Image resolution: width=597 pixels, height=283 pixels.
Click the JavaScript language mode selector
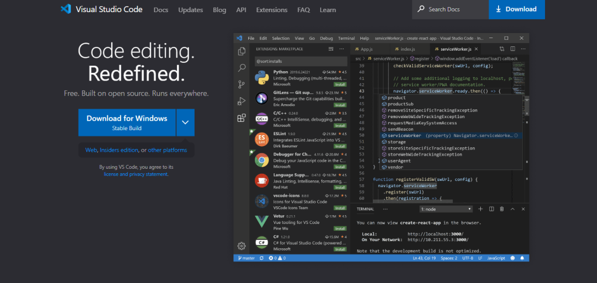coord(496,258)
